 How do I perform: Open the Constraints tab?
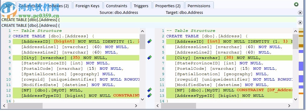click(x=117, y=6)
